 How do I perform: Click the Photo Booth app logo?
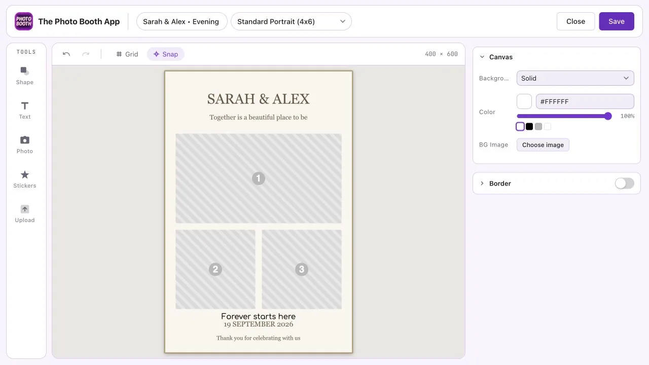(x=24, y=21)
